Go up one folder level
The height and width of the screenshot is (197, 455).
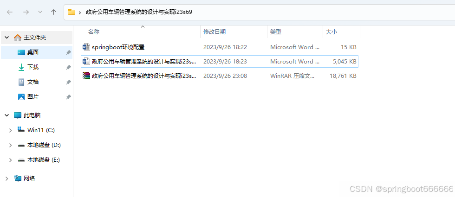coord(54,12)
